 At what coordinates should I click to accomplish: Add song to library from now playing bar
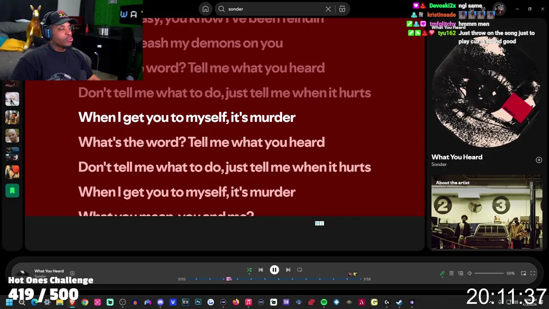[x=72, y=273]
